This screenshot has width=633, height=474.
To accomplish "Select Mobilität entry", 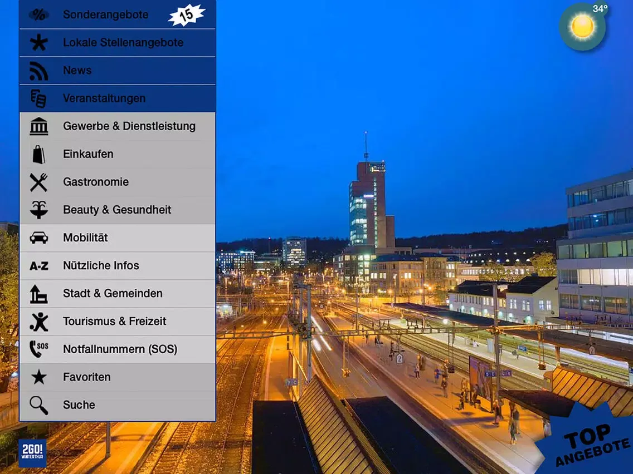I will click(118, 238).
